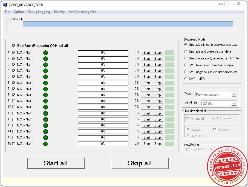Click the green status indicator in row 1
Viewport: 248px width, 187px height.
click(45, 53)
